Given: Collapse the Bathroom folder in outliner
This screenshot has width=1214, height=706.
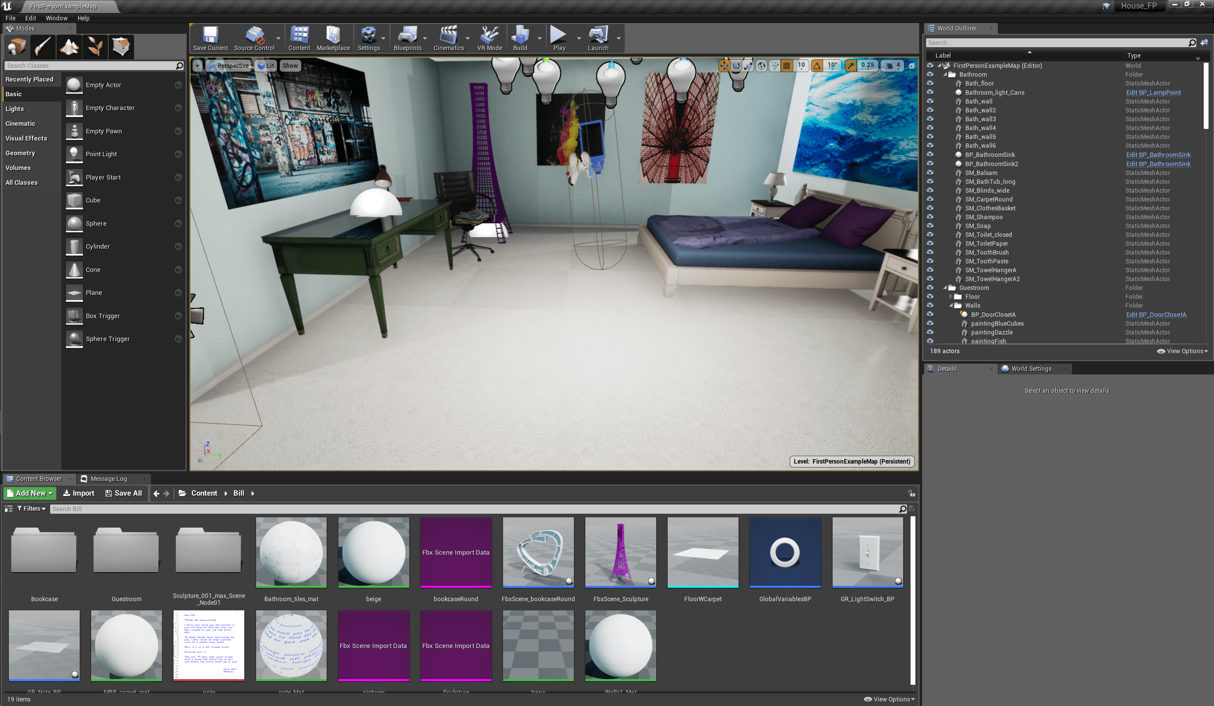Looking at the screenshot, I should (945, 75).
